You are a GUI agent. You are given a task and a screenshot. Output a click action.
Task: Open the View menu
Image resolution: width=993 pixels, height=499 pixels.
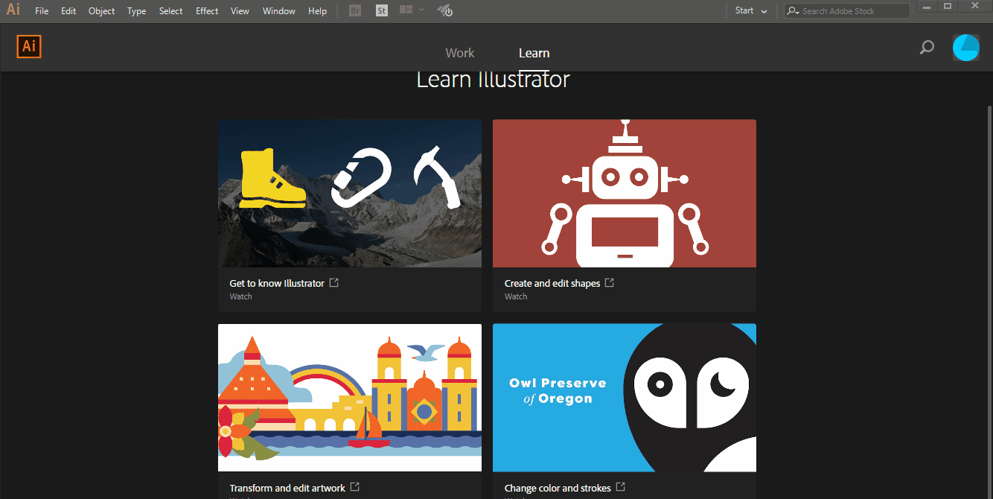[240, 11]
